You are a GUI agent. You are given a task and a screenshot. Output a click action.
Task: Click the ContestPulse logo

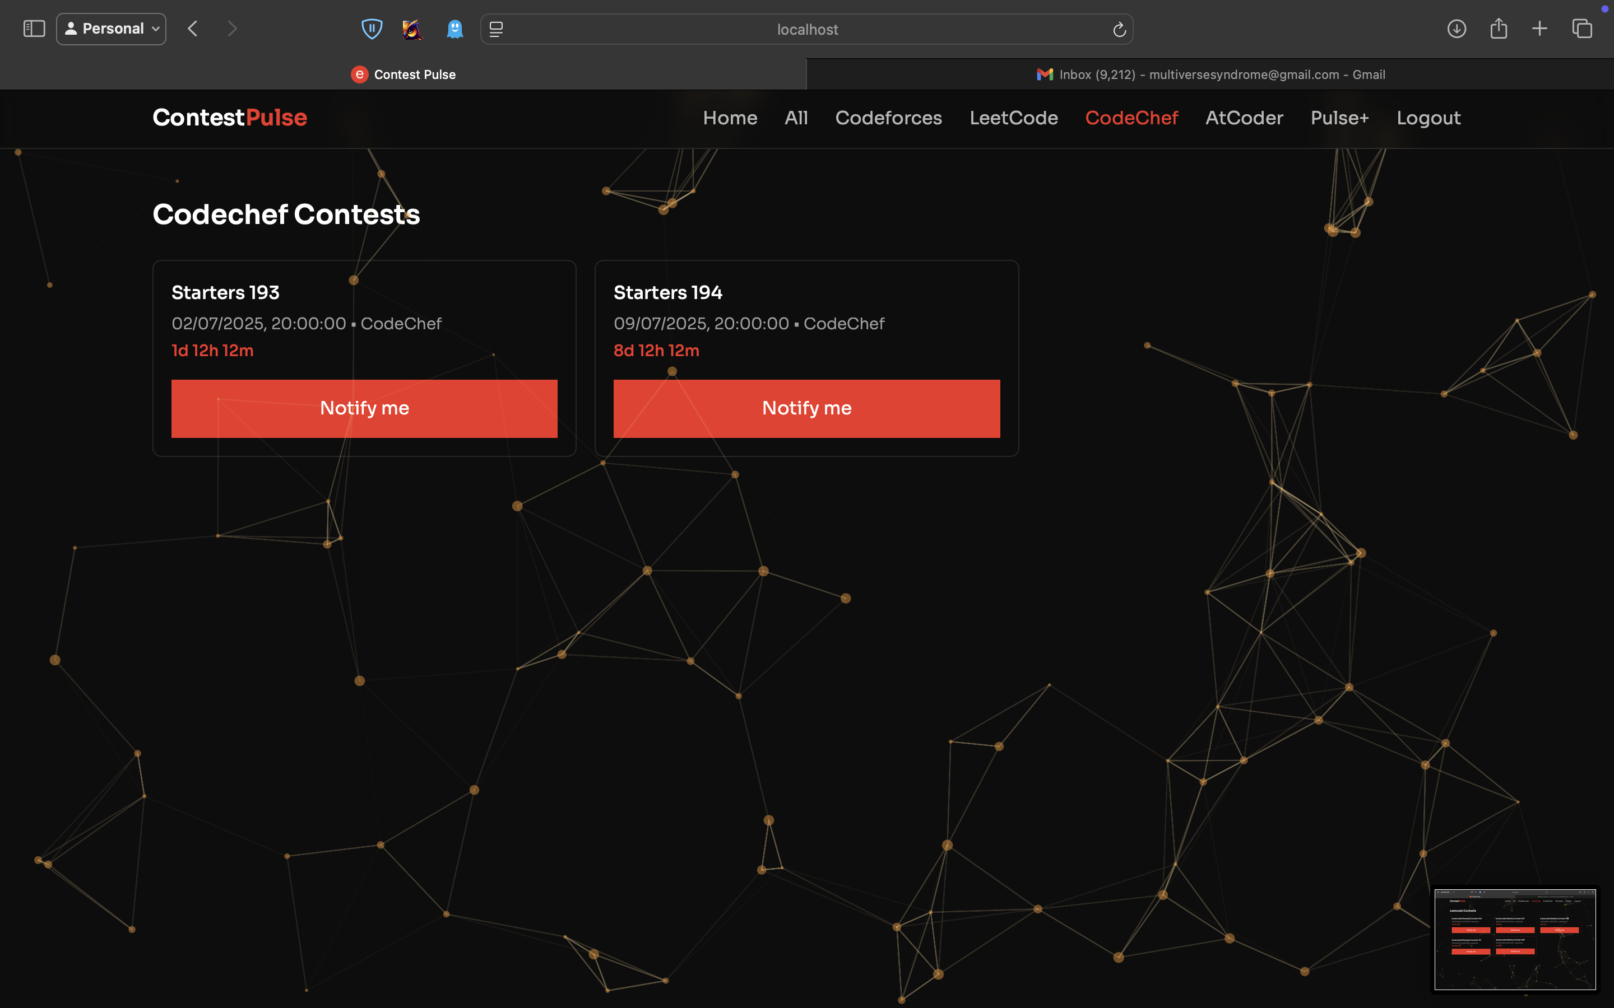[229, 118]
